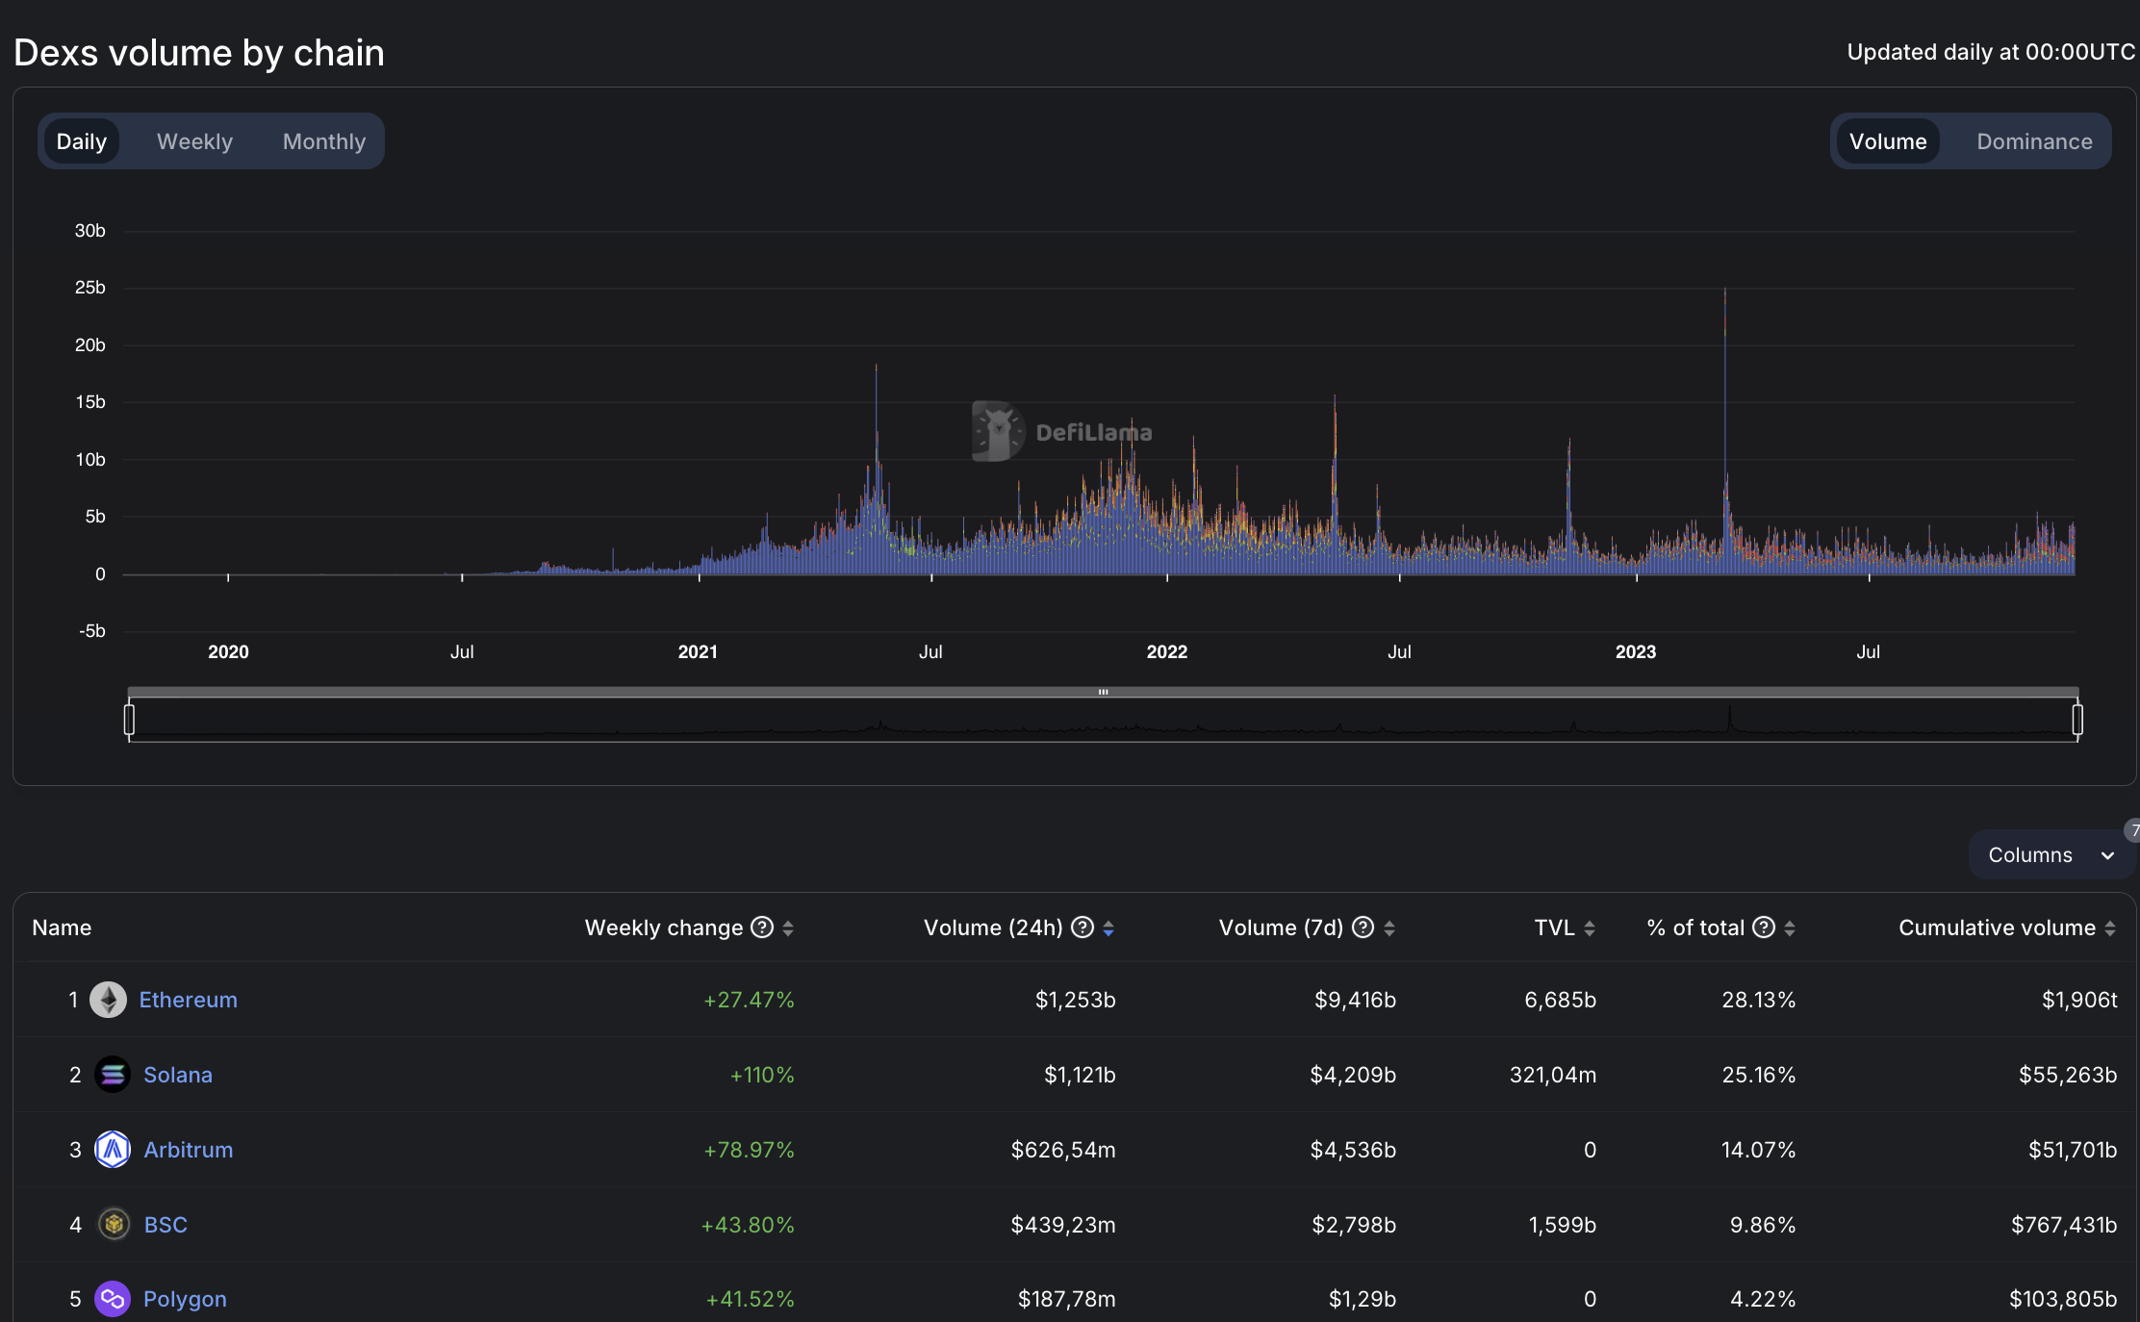Show help tooltip for % of total
This screenshot has height=1322, width=2140.
point(1764,928)
